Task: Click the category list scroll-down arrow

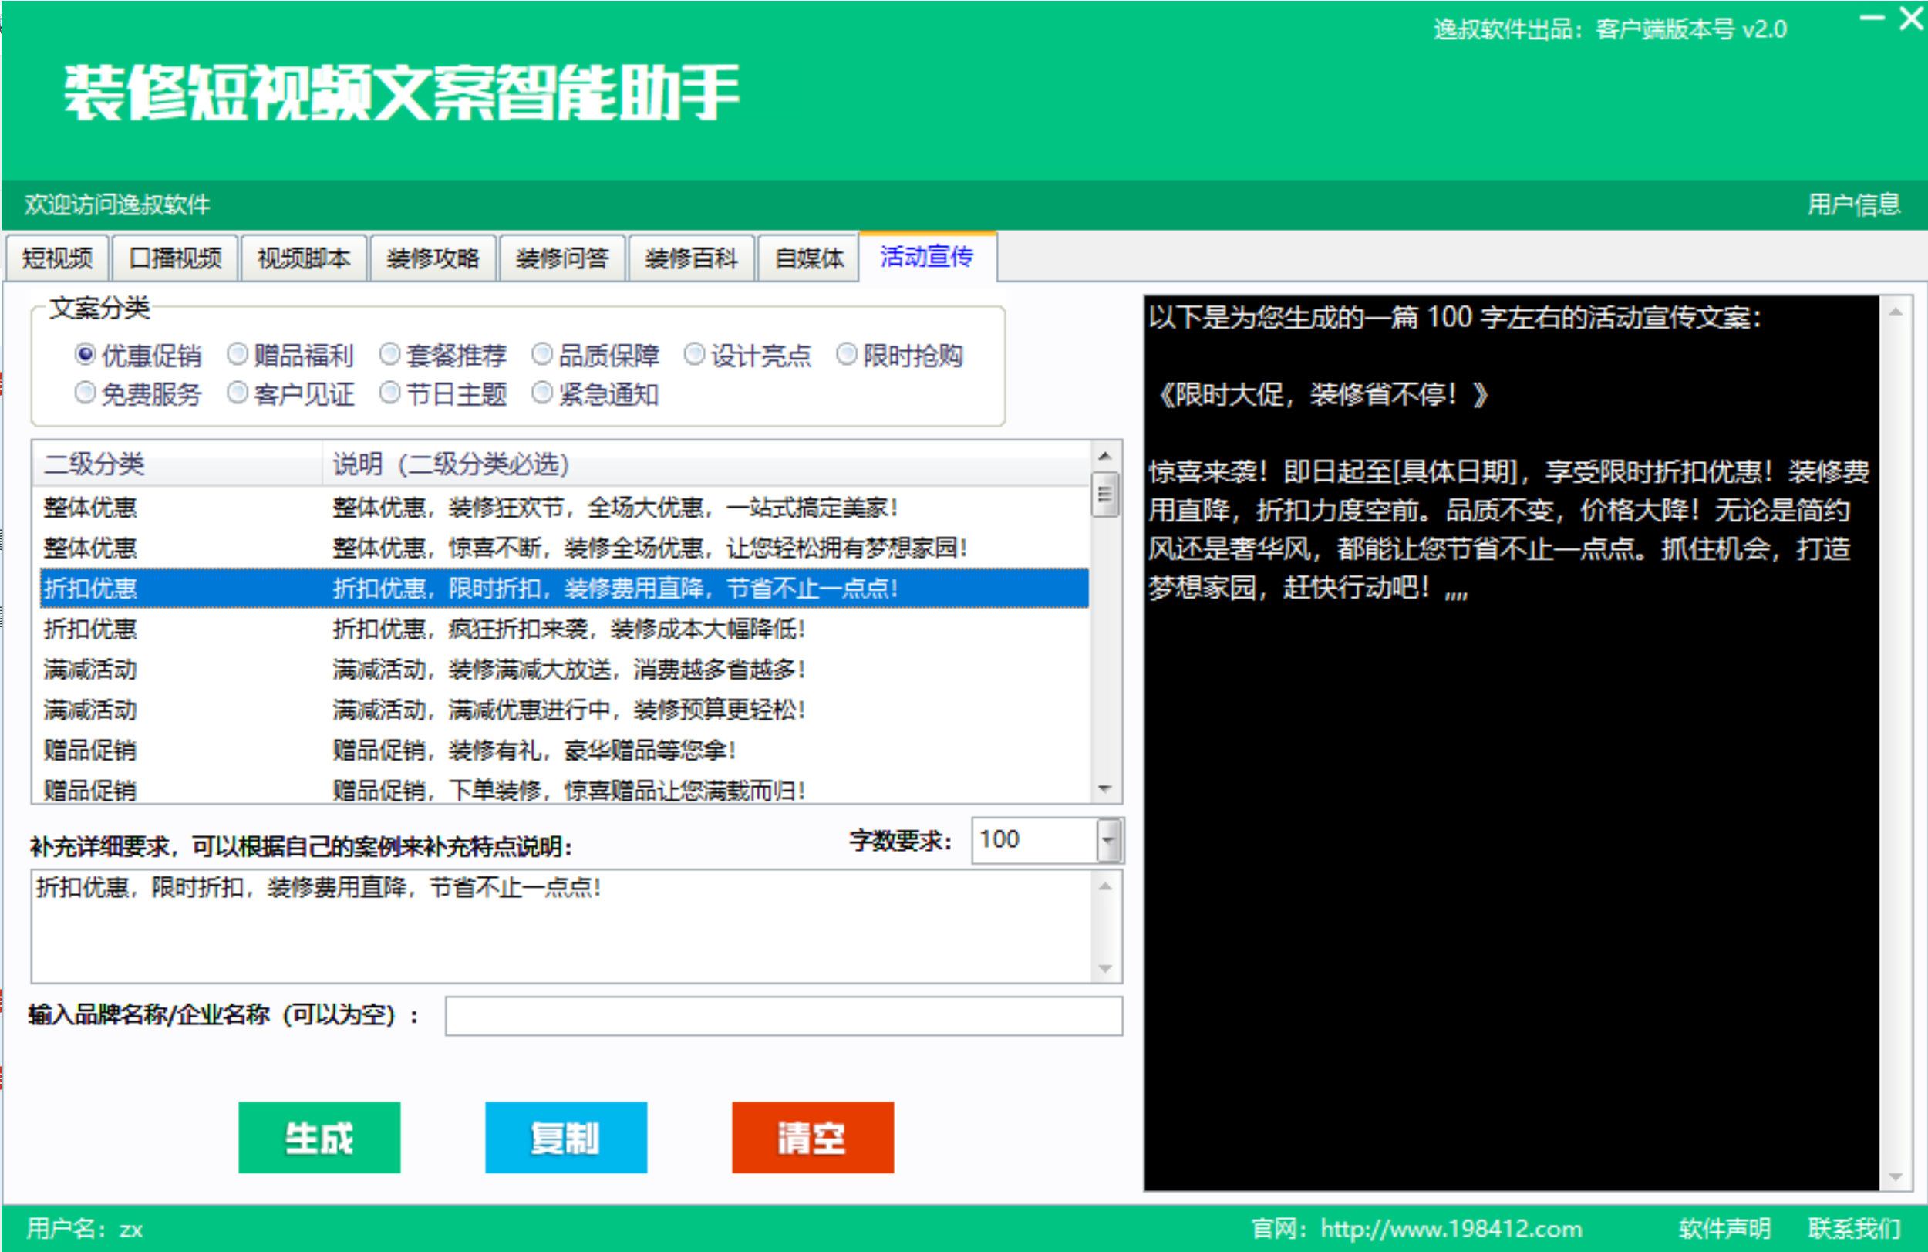Action: click(1104, 788)
